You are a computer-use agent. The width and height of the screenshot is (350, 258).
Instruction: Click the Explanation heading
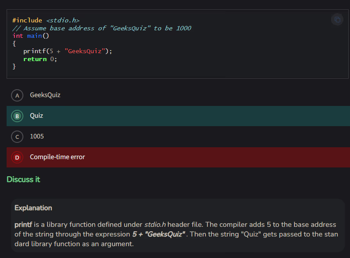pos(33,208)
